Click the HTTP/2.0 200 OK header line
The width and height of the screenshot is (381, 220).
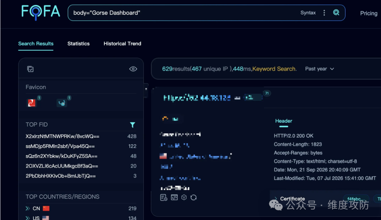(293, 136)
